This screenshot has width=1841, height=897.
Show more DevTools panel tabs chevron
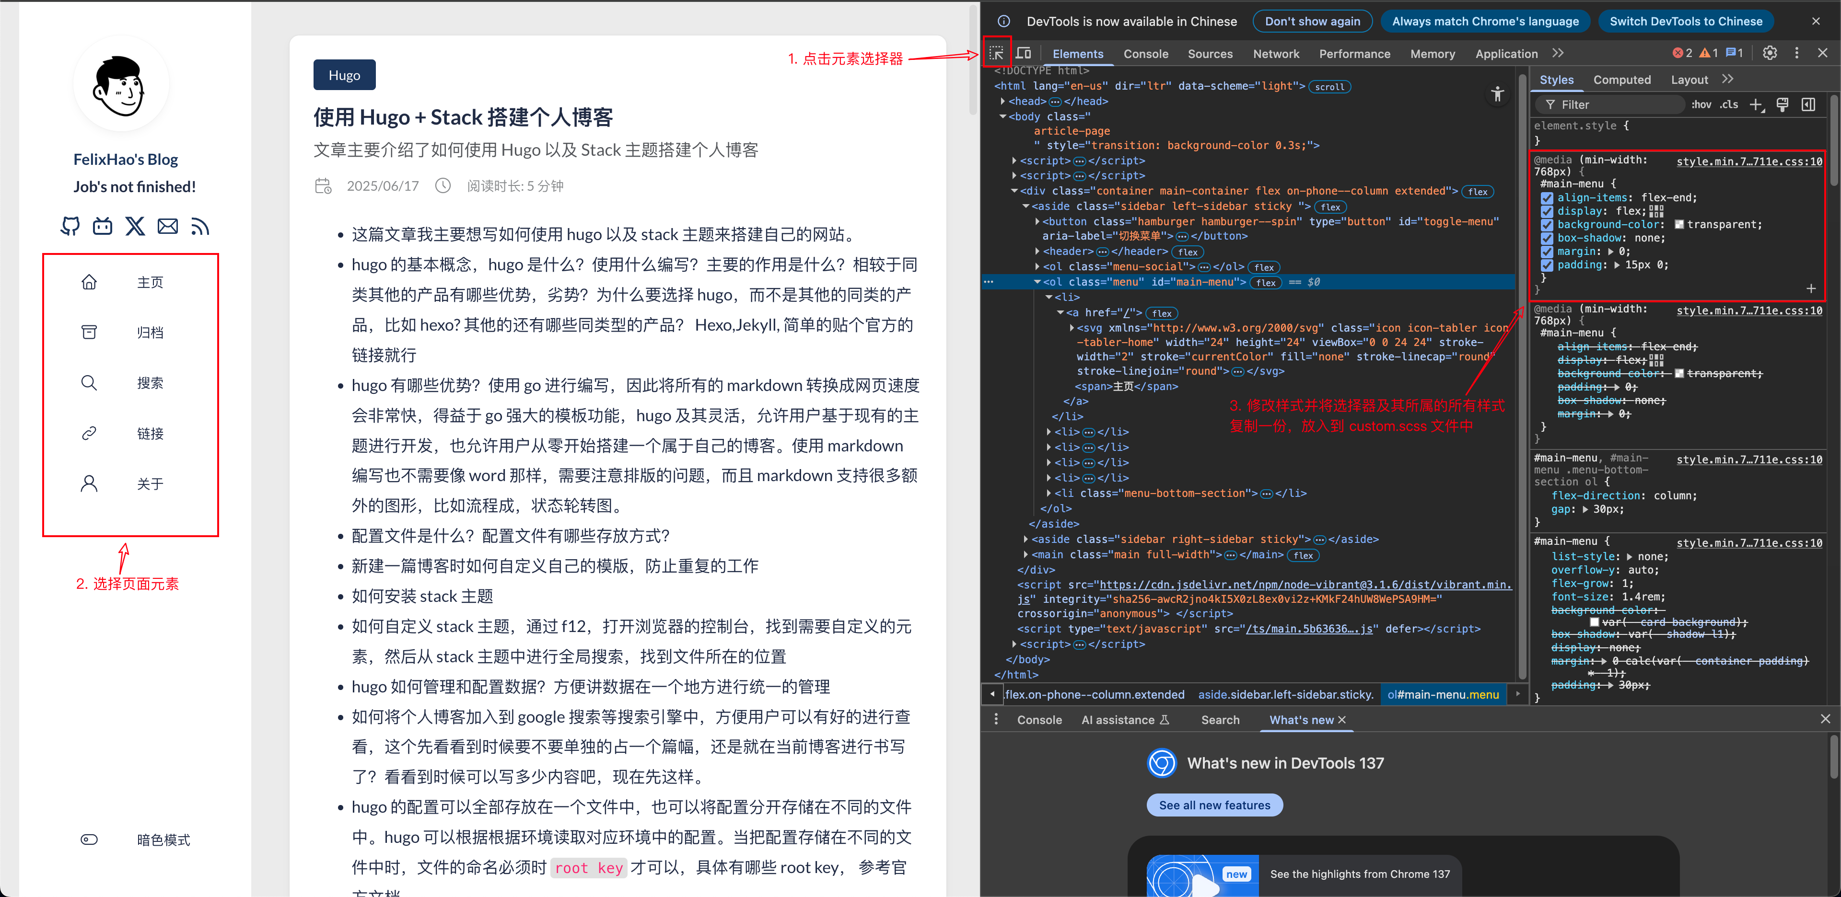tap(1558, 53)
